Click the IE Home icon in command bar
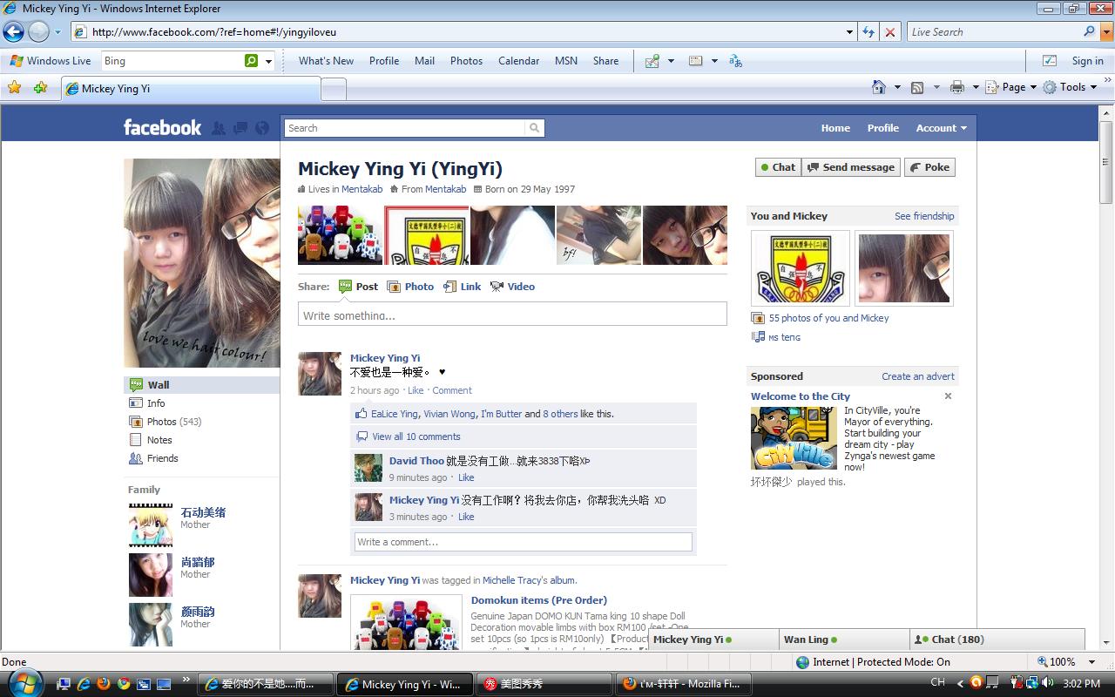The image size is (1115, 697). coord(880,87)
